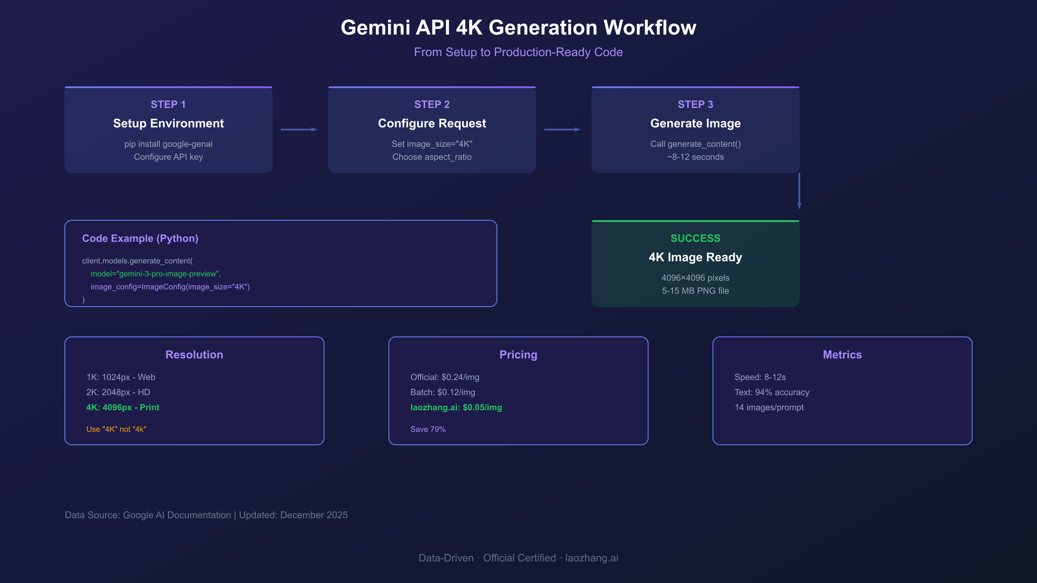Open the SUCCESS 4K Image Ready panel
The width and height of the screenshot is (1037, 583).
point(696,263)
